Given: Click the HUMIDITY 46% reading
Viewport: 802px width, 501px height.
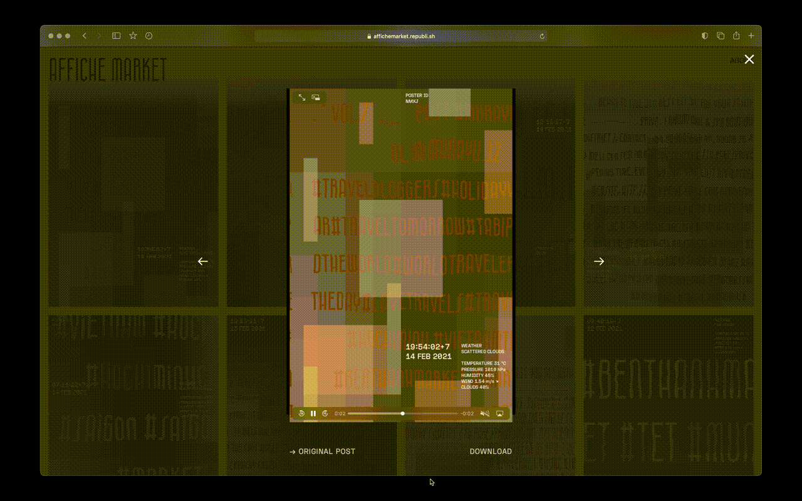Looking at the screenshot, I should tap(477, 376).
